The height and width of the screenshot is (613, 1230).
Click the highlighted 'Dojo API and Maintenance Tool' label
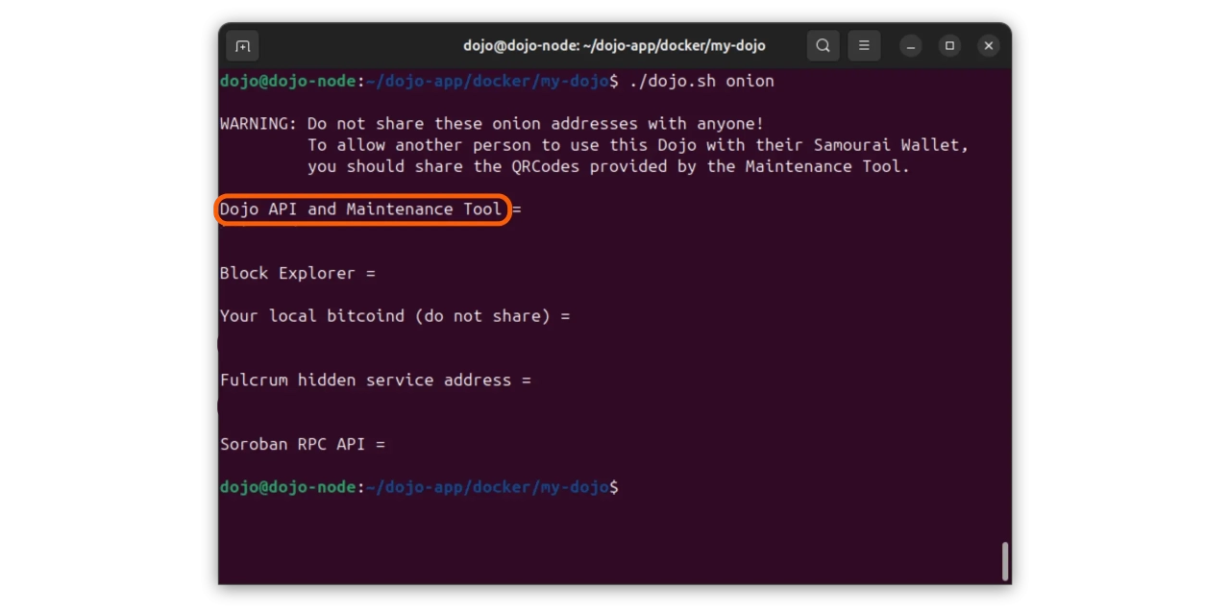click(x=361, y=209)
